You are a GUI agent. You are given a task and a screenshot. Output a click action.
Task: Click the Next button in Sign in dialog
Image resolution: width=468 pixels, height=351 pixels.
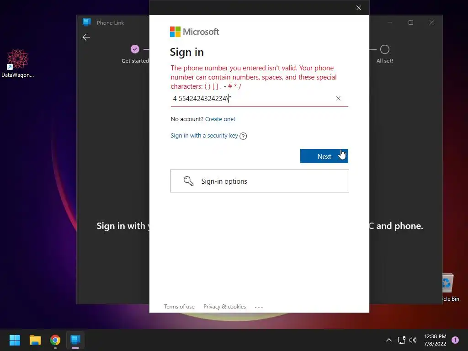(x=324, y=156)
